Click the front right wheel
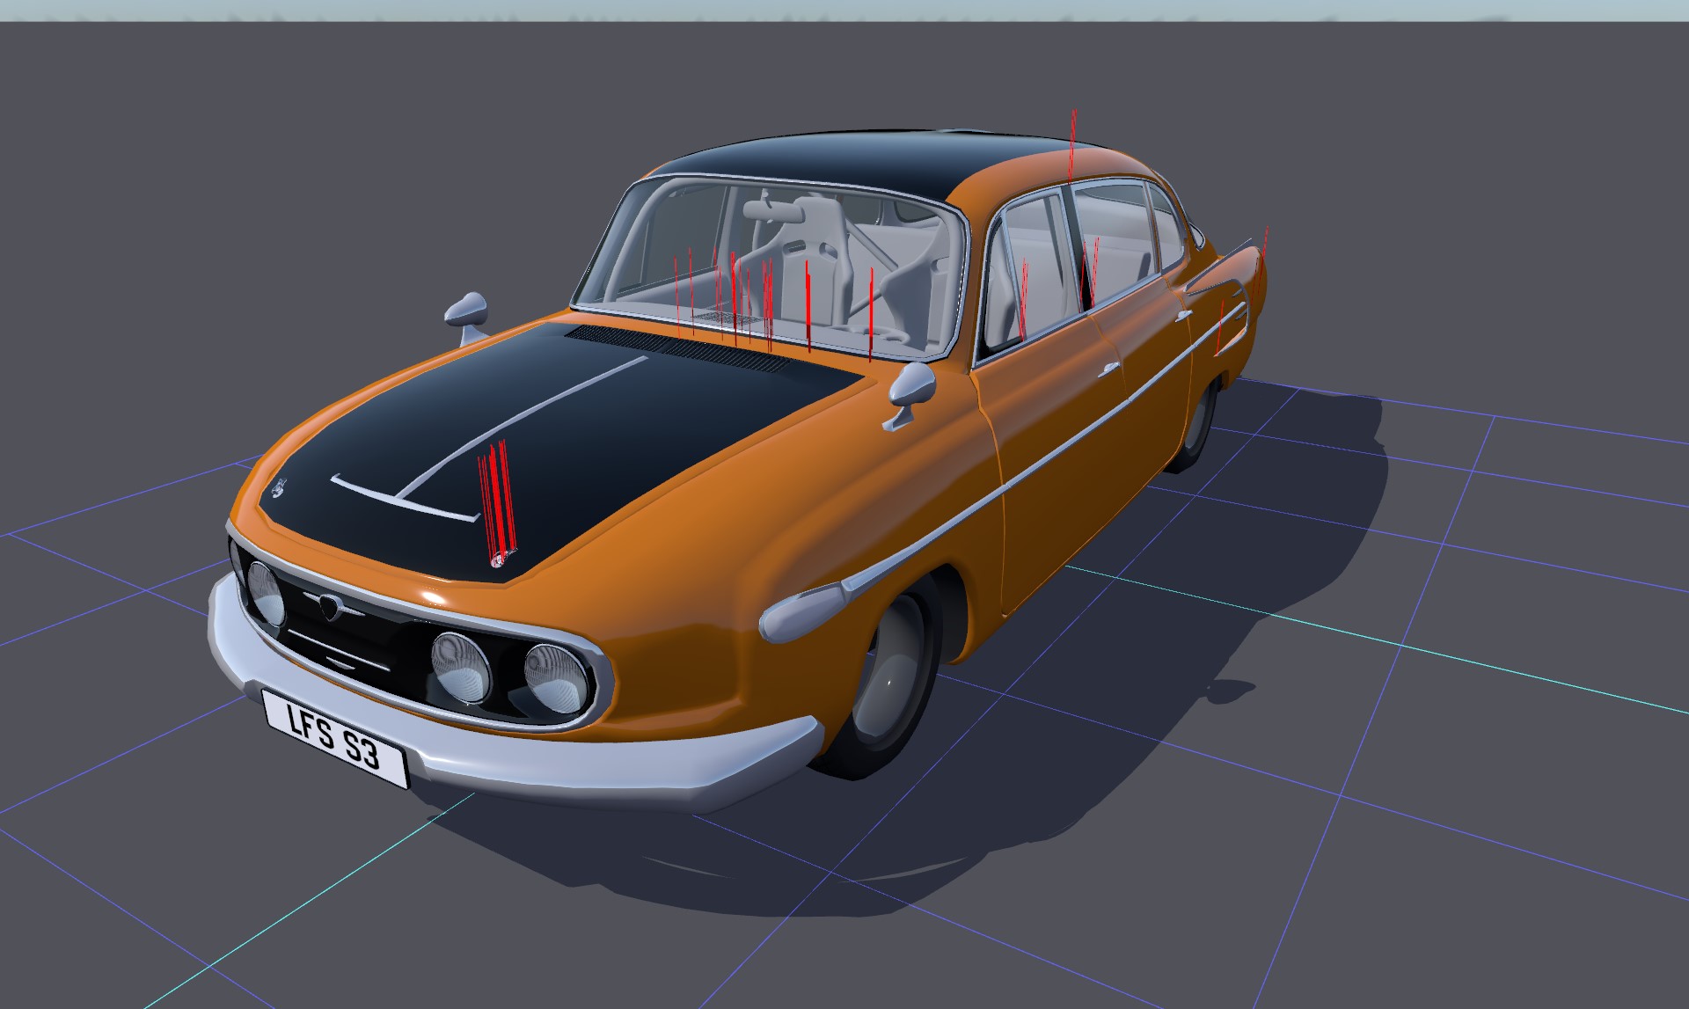 point(888,681)
